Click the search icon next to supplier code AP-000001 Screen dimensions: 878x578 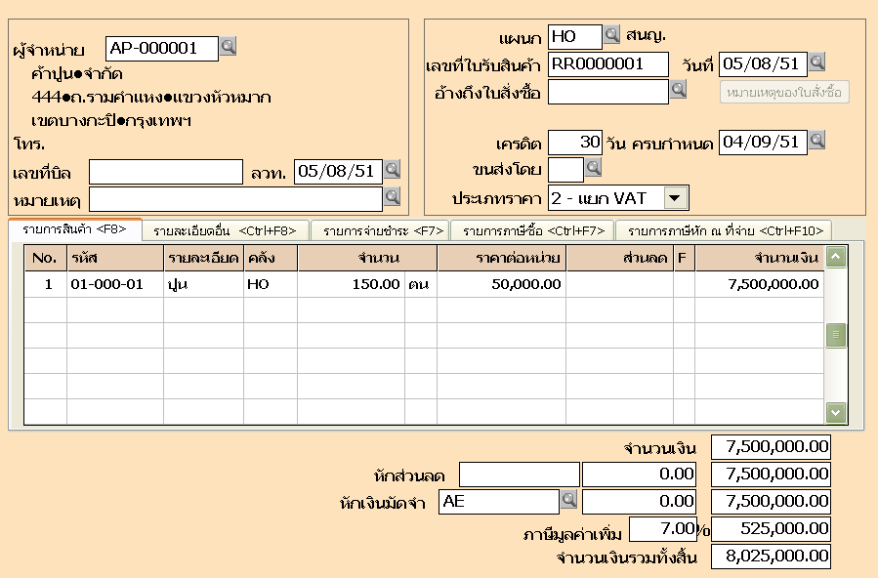coord(228,47)
